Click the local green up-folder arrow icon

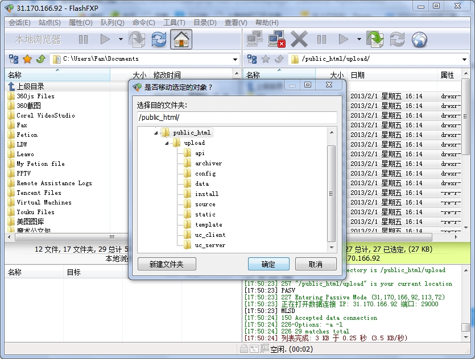coord(40,59)
